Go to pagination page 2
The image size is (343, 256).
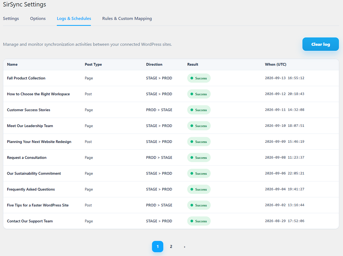tap(171, 247)
